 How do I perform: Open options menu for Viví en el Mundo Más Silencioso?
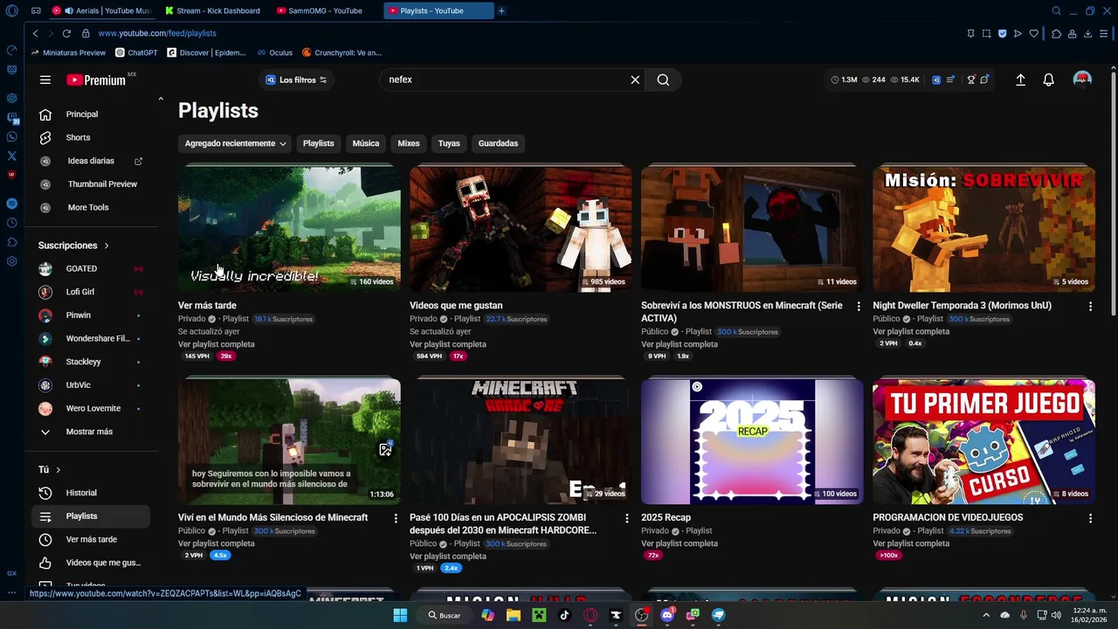[x=396, y=518]
